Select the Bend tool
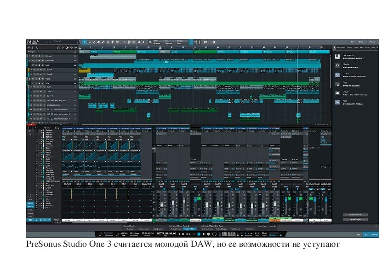Image resolution: width=387 pixels, height=274 pixels. click(112, 42)
